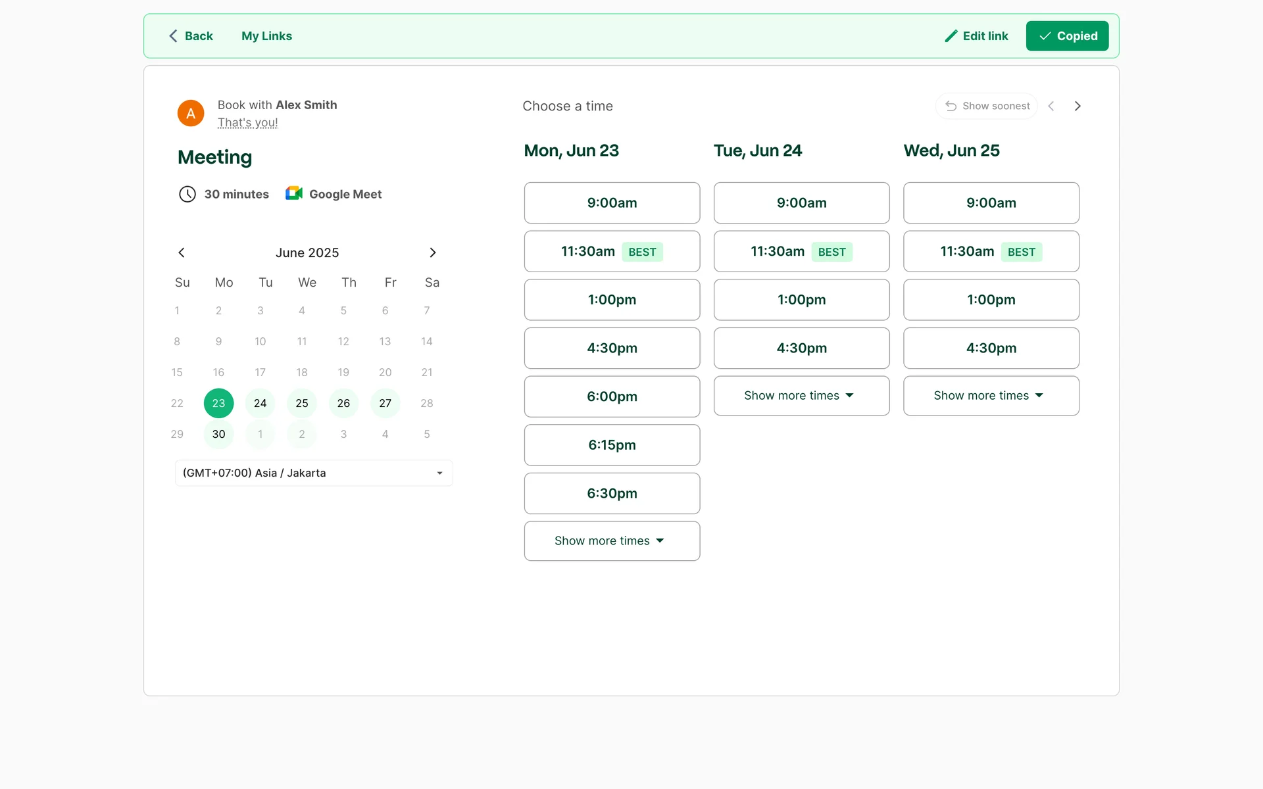Screen dimensions: 1263x789
Task: Show next days with right chevron
Action: point(1077,106)
